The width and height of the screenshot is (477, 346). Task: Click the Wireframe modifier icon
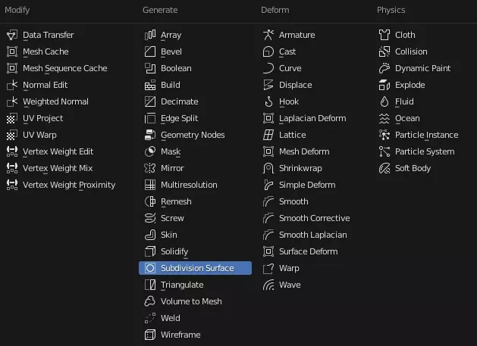150,335
